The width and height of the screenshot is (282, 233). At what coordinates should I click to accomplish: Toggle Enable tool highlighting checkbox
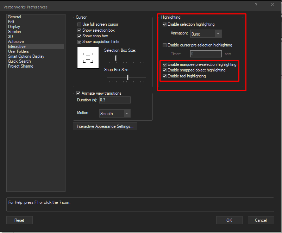coord(165,76)
